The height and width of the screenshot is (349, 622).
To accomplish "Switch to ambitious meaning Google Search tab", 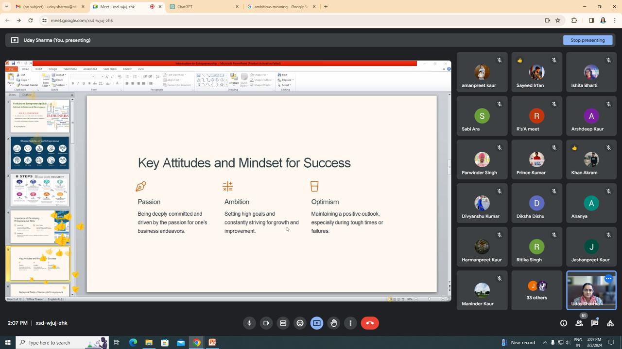I will point(282,7).
